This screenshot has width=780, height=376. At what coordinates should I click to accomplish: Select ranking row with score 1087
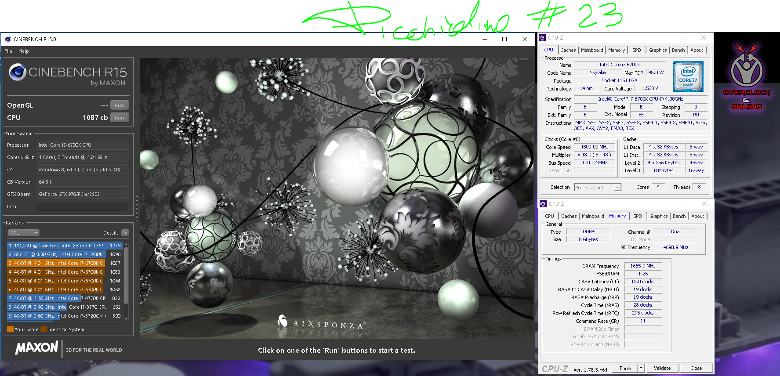click(65, 263)
